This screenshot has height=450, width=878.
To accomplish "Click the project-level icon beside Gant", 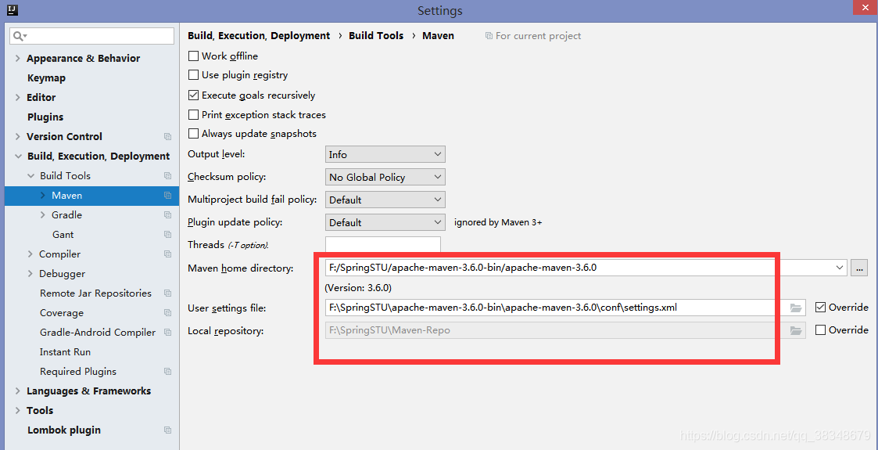I will pos(167,235).
